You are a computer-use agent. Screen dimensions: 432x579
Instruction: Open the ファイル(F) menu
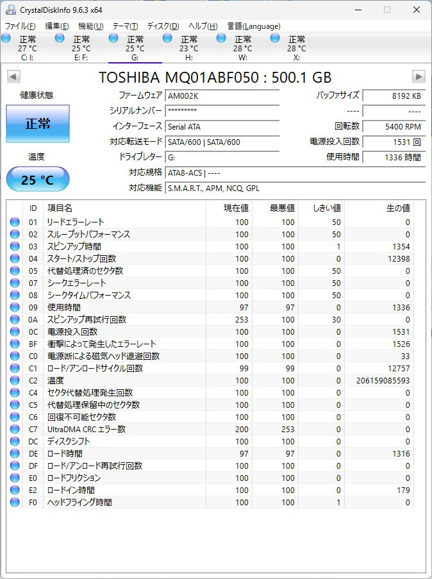coord(20,26)
